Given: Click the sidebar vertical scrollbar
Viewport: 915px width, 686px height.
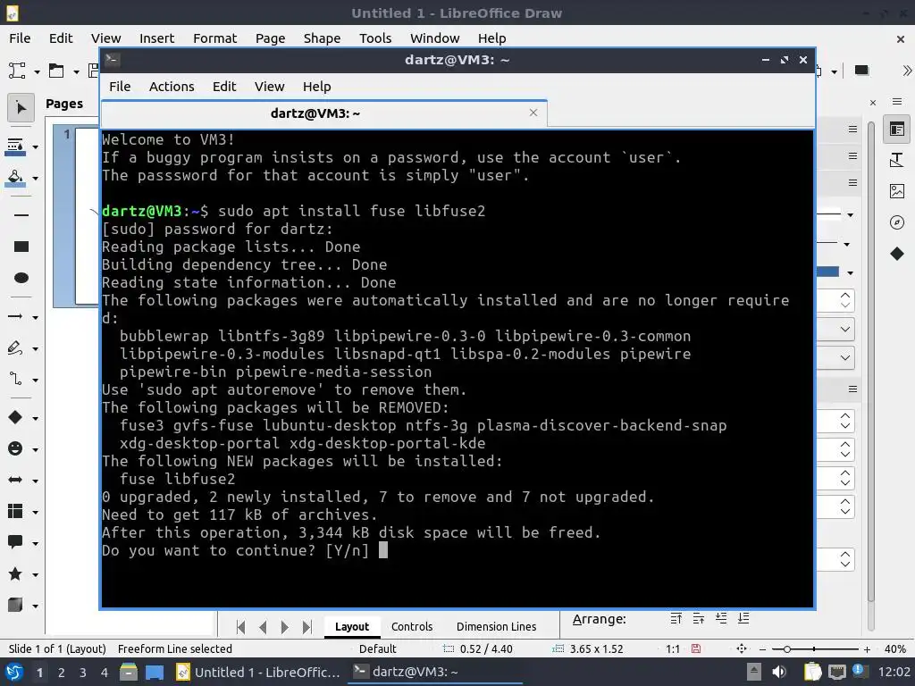Looking at the screenshot, I should (870, 362).
